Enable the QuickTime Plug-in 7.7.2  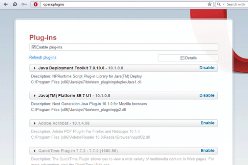pyautogui.click(x=208, y=151)
